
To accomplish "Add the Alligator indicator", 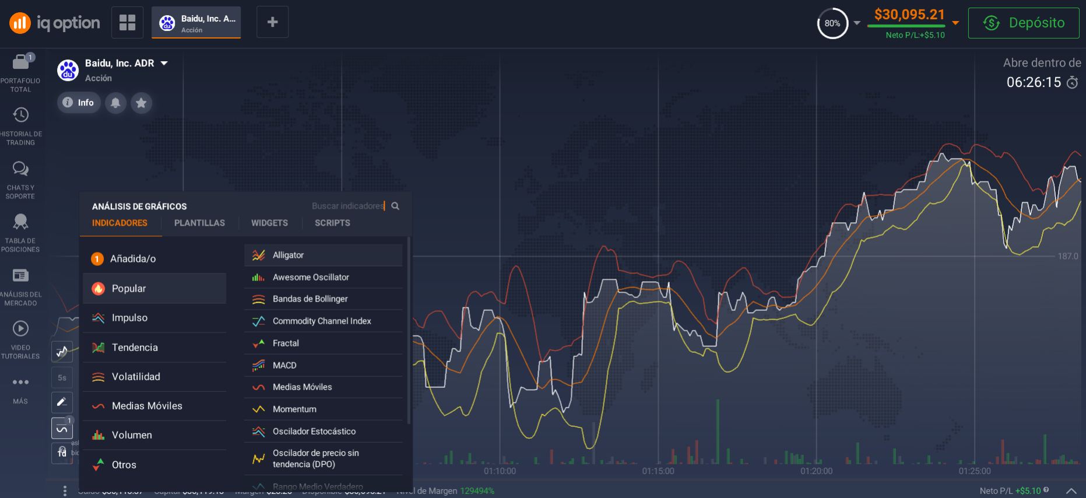I will click(324, 255).
